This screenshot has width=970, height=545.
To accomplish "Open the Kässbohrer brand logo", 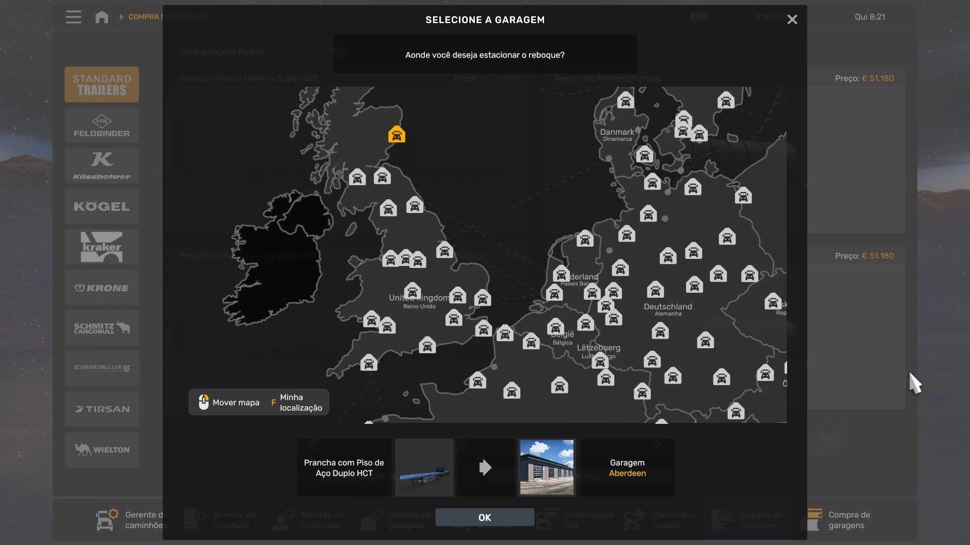I will [102, 166].
